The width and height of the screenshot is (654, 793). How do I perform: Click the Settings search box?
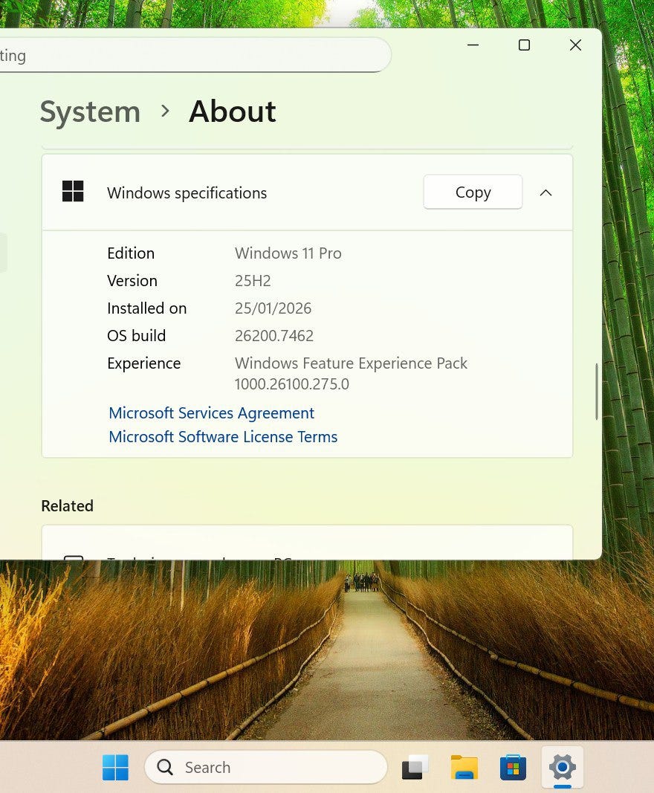pos(195,54)
